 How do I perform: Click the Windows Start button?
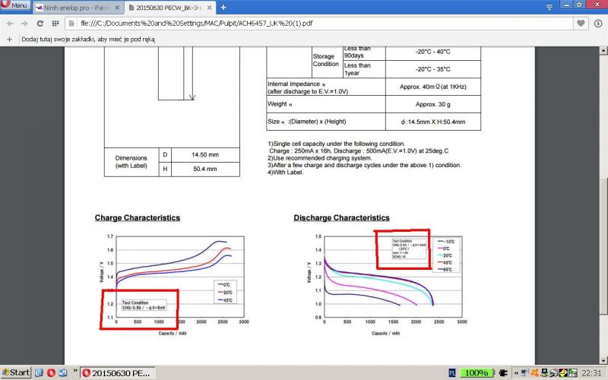pos(16,372)
